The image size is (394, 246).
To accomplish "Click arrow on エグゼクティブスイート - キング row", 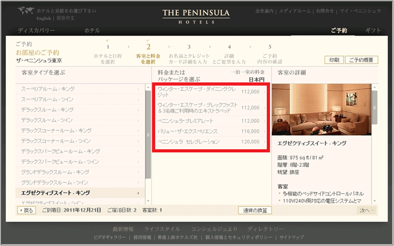I will 138,193.
